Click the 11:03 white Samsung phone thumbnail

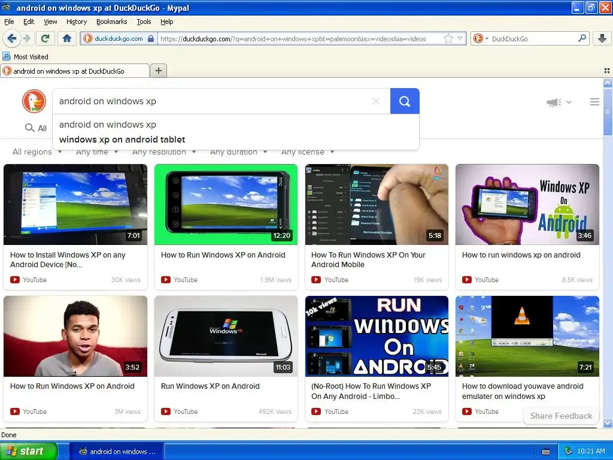(226, 336)
